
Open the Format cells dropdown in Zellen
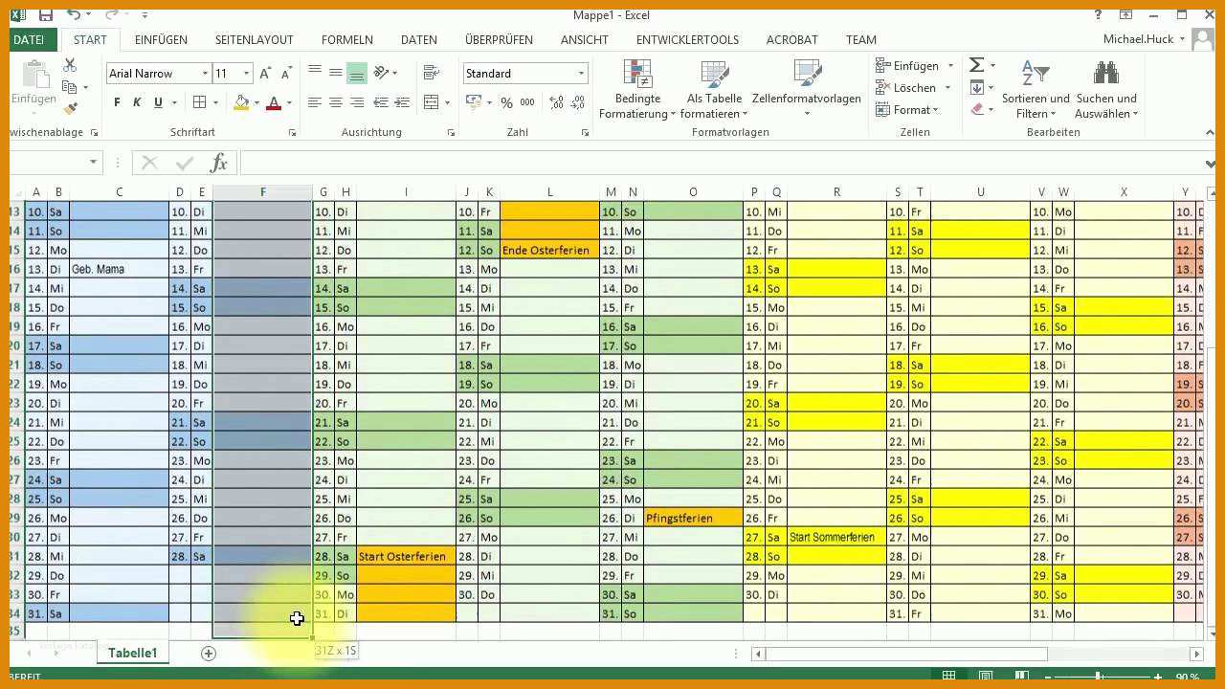[908, 110]
